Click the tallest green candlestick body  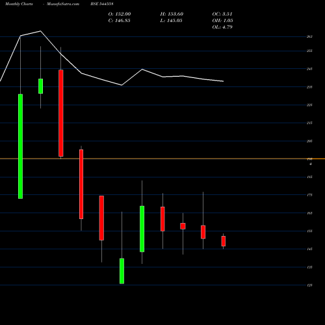pos(20,146)
